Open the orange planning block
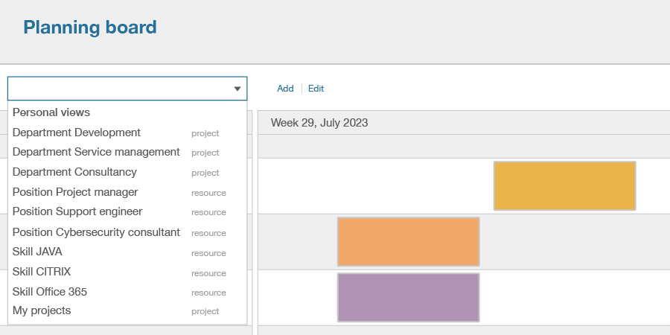Screen dimensions: 670x335 coord(409,241)
